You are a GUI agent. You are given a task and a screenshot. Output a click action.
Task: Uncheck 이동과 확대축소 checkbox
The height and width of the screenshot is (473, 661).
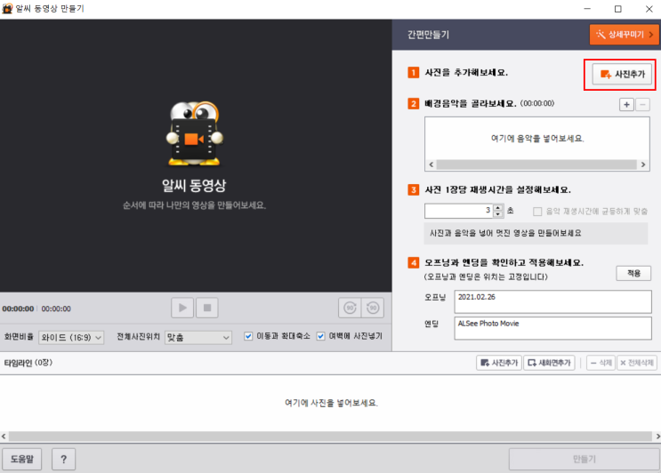[248, 336]
